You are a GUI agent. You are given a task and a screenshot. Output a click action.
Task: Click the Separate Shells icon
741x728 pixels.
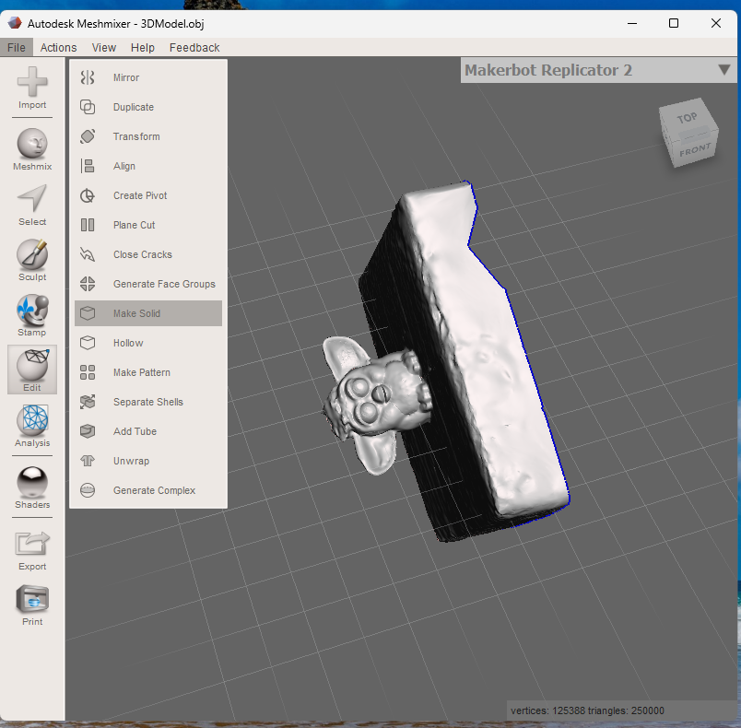coord(88,402)
